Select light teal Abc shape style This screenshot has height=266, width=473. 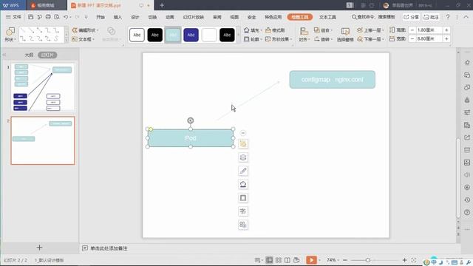pyautogui.click(x=173, y=35)
